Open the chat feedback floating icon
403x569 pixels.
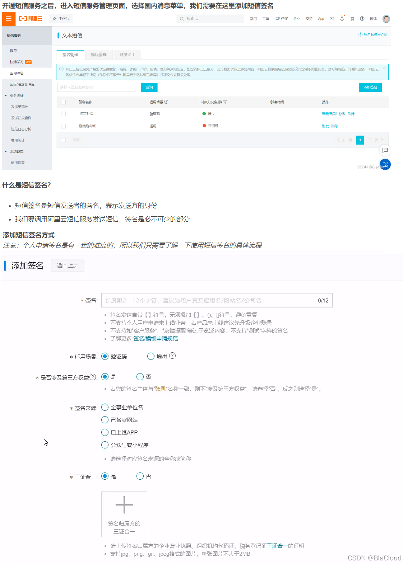(385, 150)
